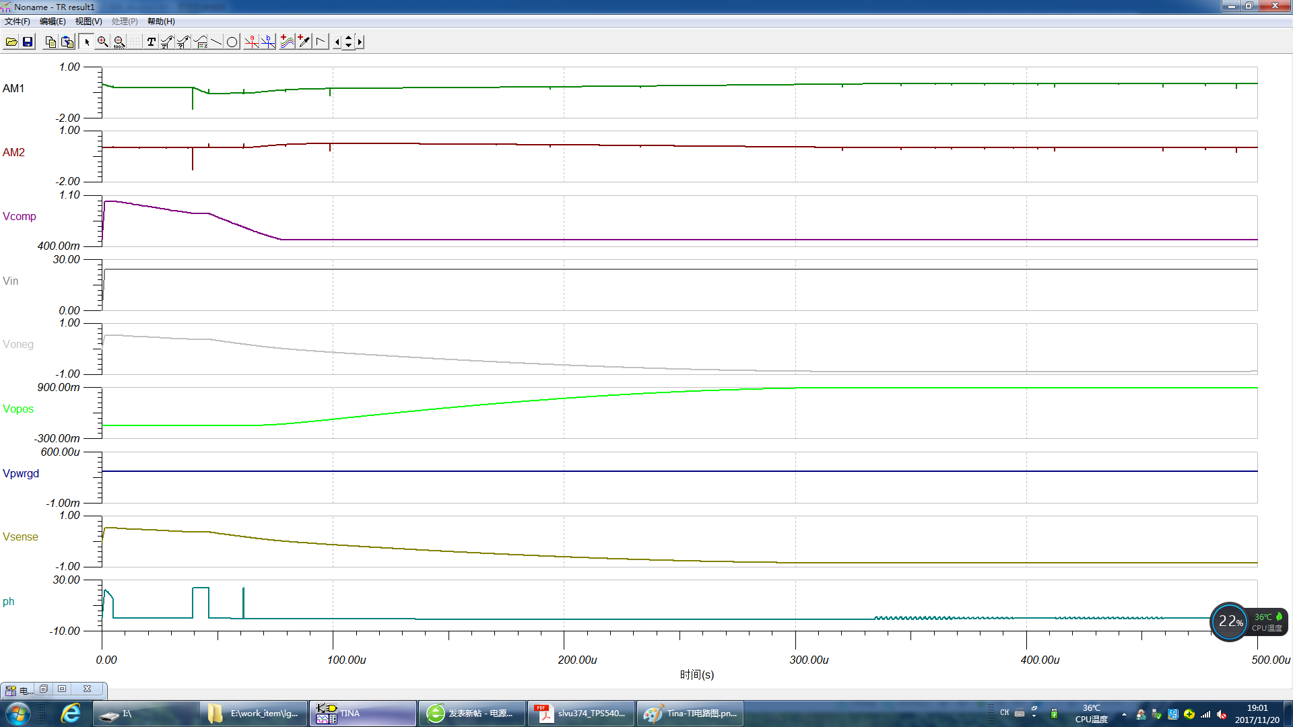The image size is (1293, 727).
Task: Select the Text insert T tool
Action: tap(151, 42)
